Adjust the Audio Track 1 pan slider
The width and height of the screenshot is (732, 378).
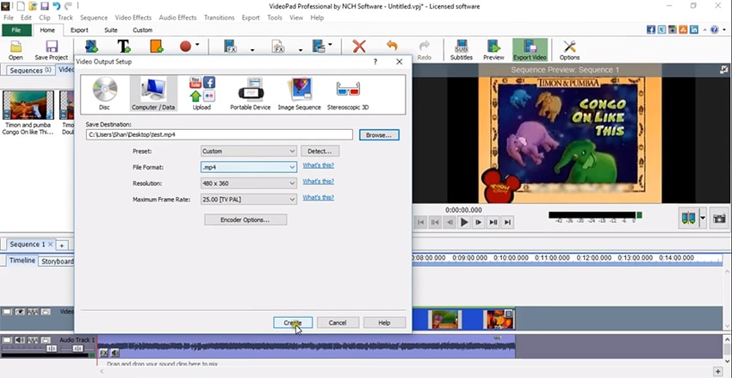click(x=78, y=348)
